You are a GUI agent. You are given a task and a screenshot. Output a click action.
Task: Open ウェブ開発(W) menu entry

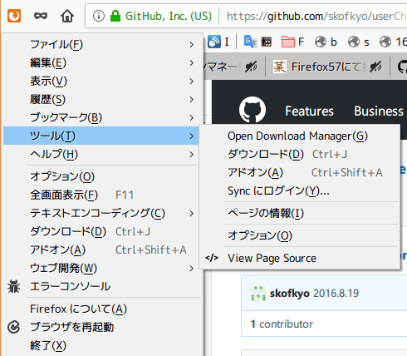tap(101, 268)
